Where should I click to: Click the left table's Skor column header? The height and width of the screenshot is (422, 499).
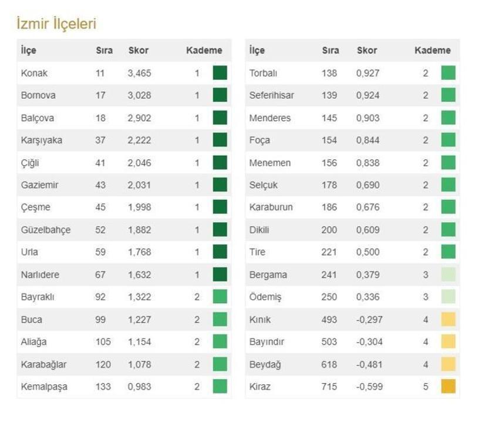[x=139, y=51]
